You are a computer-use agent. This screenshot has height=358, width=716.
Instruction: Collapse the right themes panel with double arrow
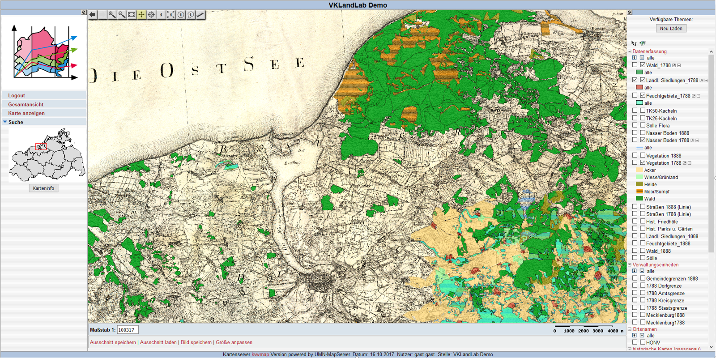click(630, 13)
